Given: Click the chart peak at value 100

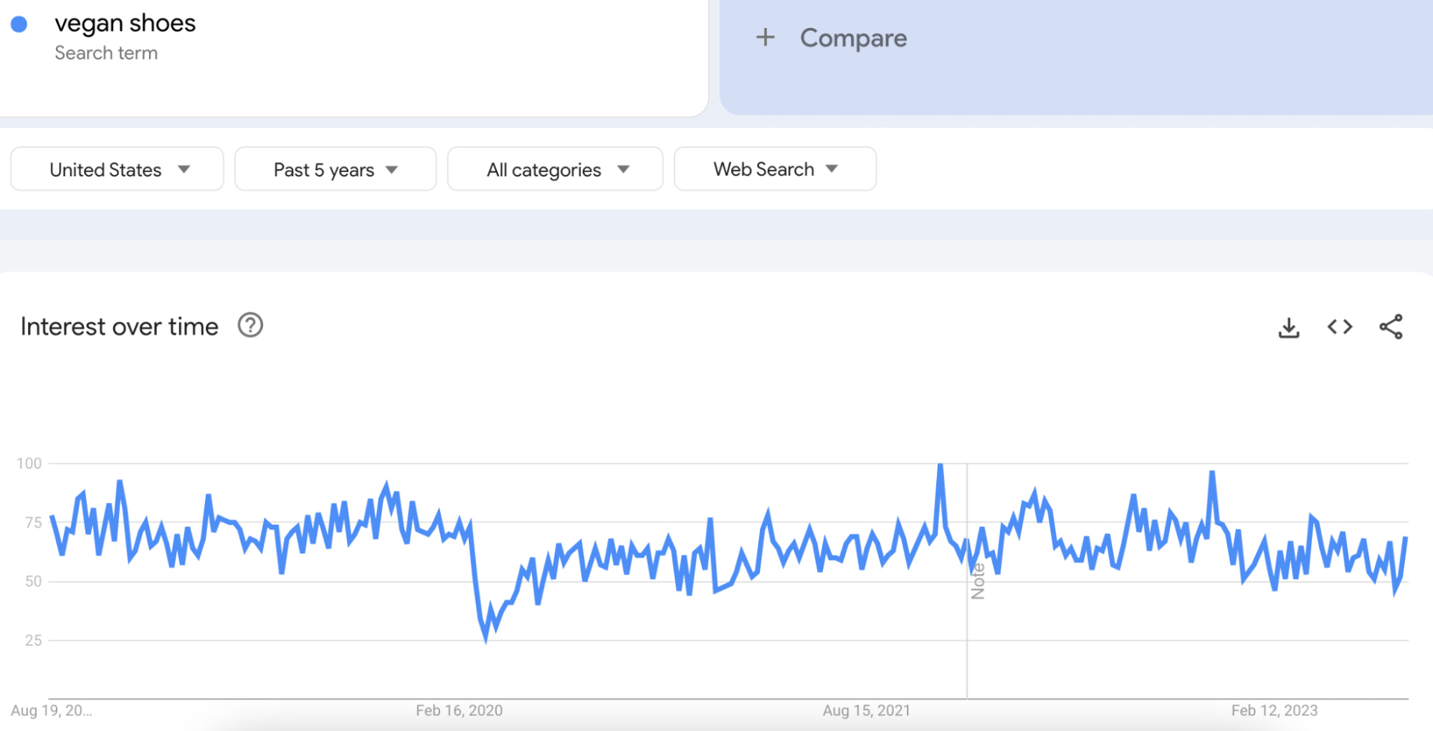Looking at the screenshot, I should (940, 467).
